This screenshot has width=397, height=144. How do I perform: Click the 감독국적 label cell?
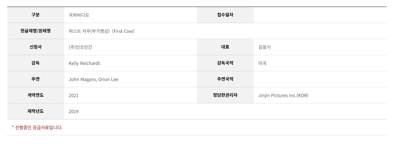coord(225,63)
